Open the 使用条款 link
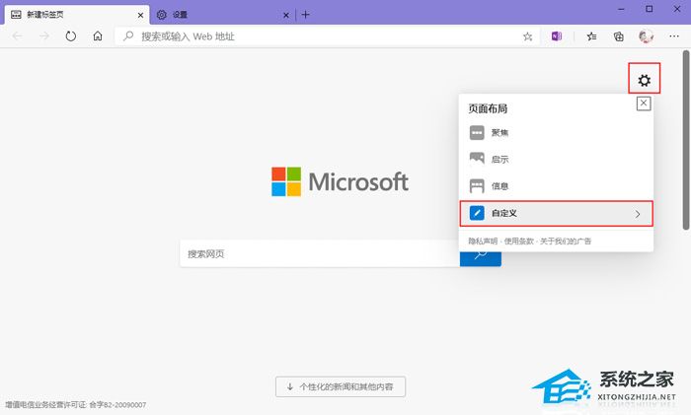Screen dimensions: 691x415 tap(518, 242)
